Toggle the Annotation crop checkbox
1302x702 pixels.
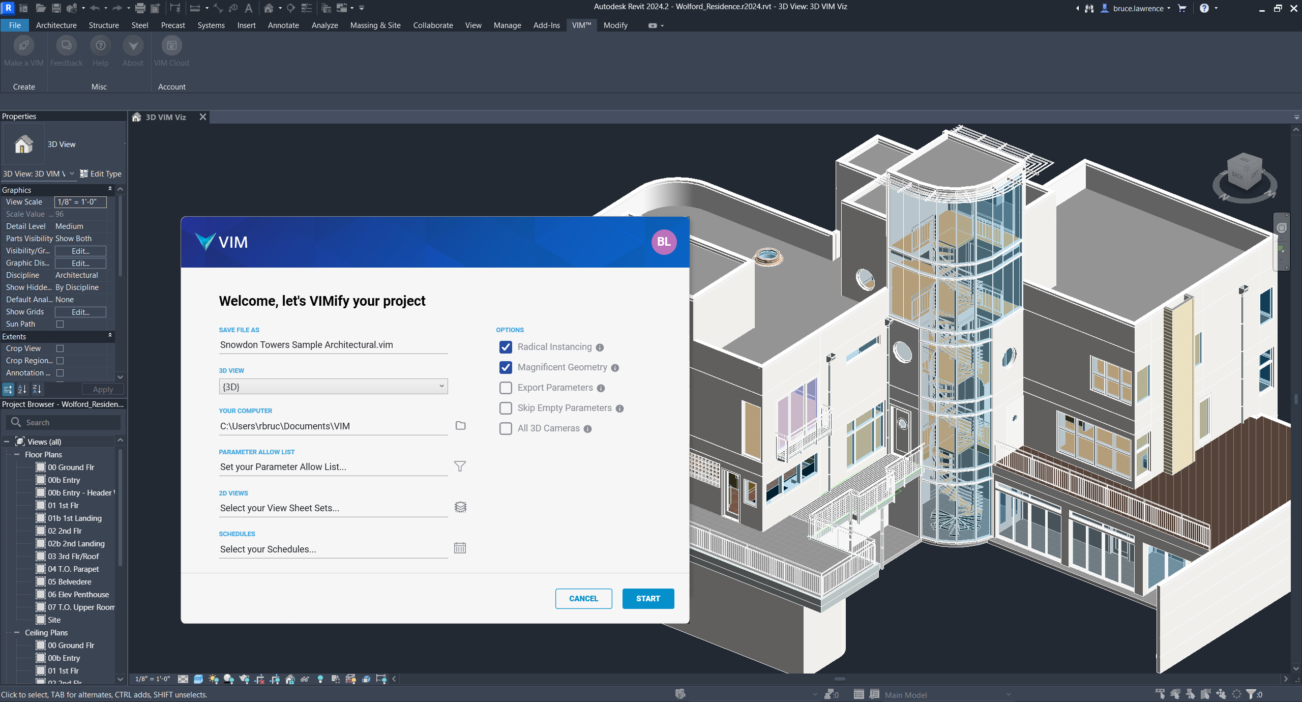point(60,373)
